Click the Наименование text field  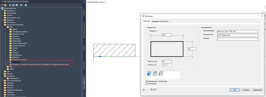(237, 31)
